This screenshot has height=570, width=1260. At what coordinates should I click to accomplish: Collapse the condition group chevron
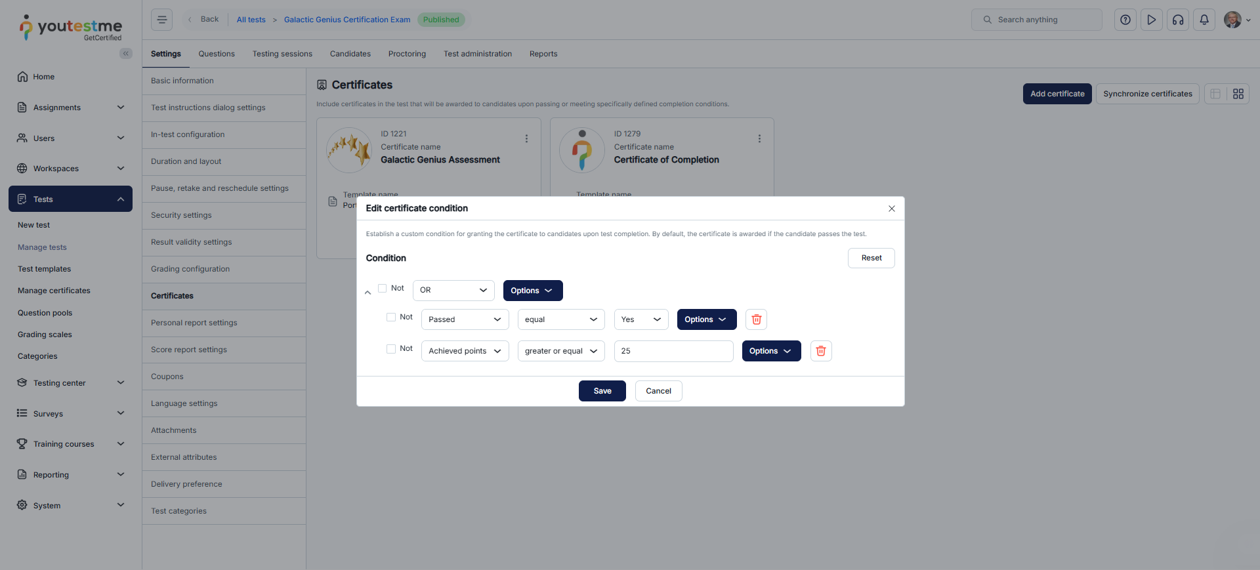coord(367,293)
